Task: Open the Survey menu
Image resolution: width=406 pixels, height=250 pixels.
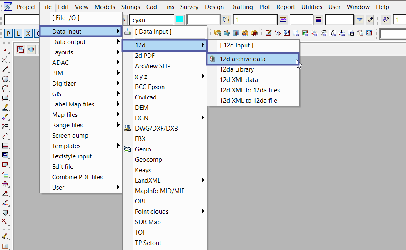Action: click(x=189, y=7)
